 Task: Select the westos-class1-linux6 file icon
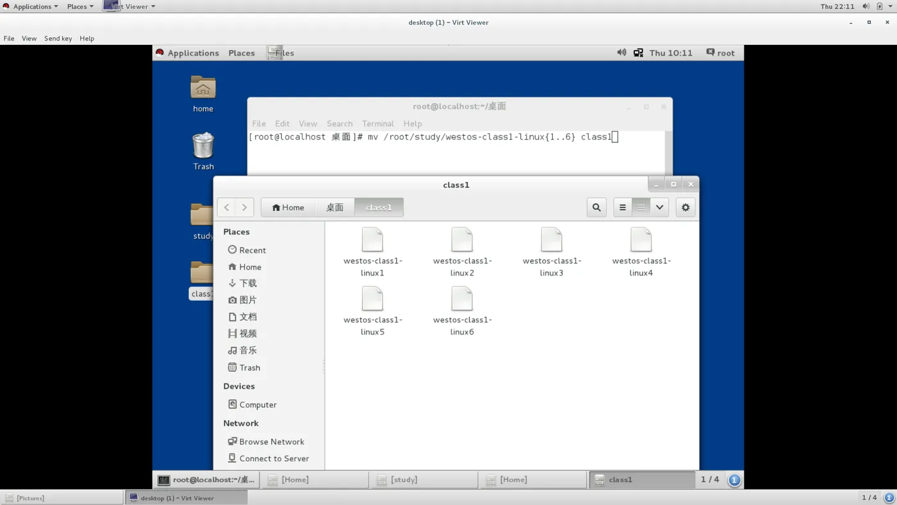462,299
